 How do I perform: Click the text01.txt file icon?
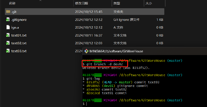(8, 35)
